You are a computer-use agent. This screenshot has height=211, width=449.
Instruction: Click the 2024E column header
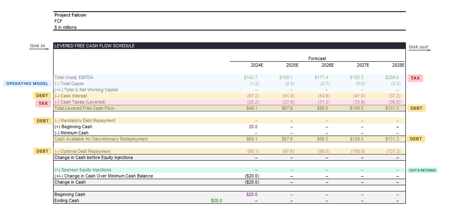(x=257, y=65)
